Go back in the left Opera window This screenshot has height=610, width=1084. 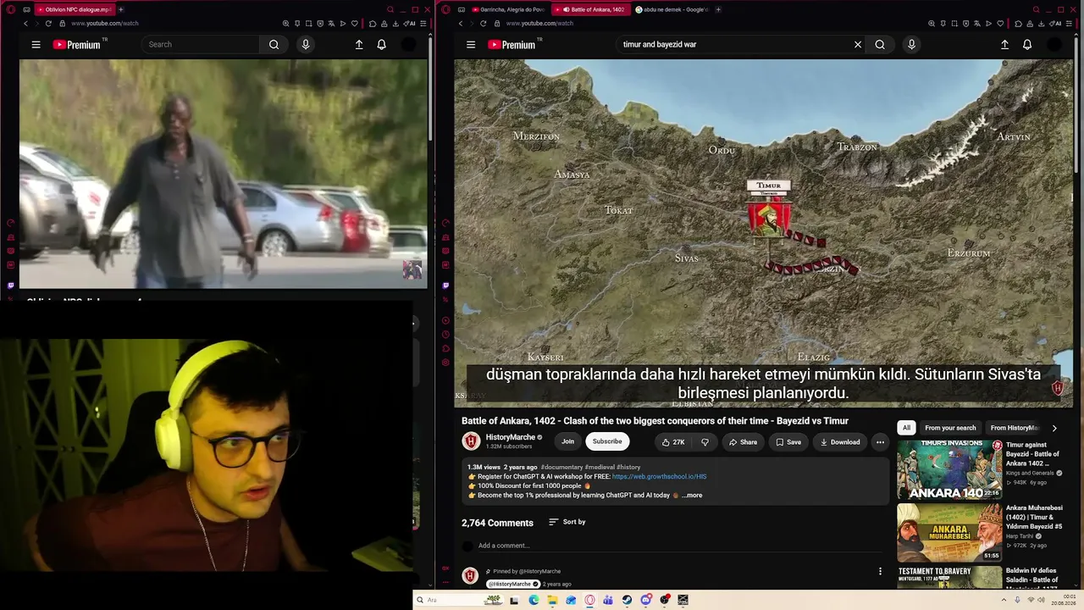(x=26, y=24)
